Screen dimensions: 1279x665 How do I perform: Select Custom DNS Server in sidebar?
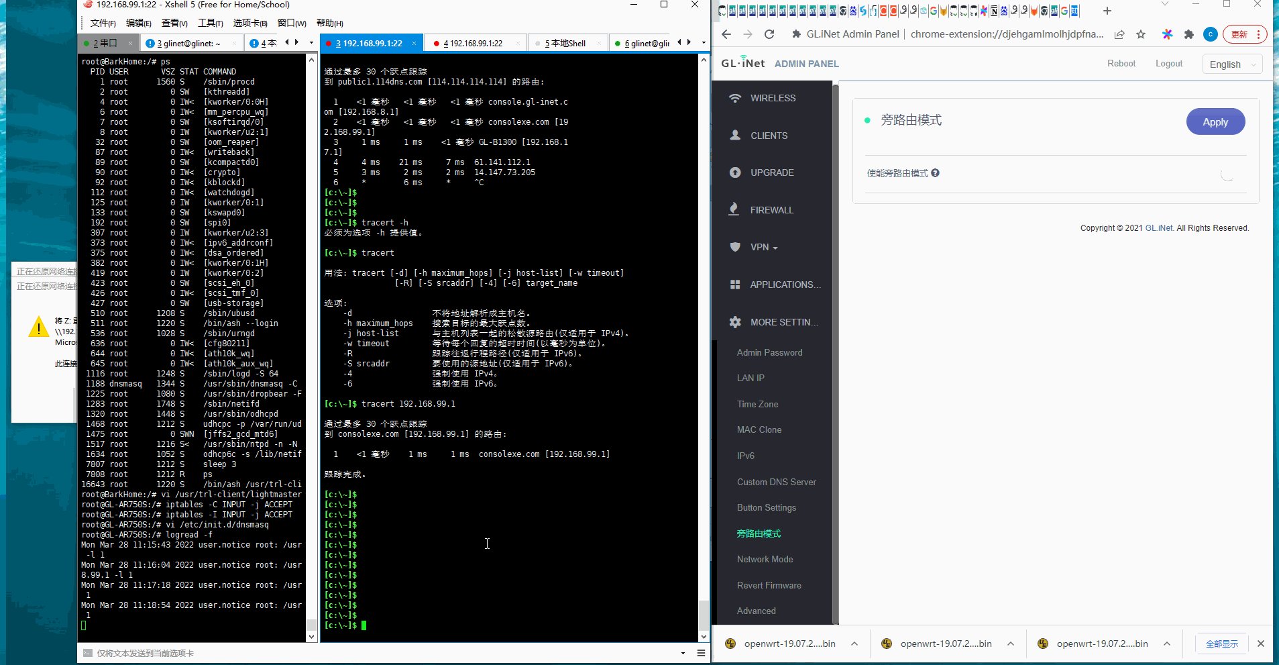pos(776,482)
